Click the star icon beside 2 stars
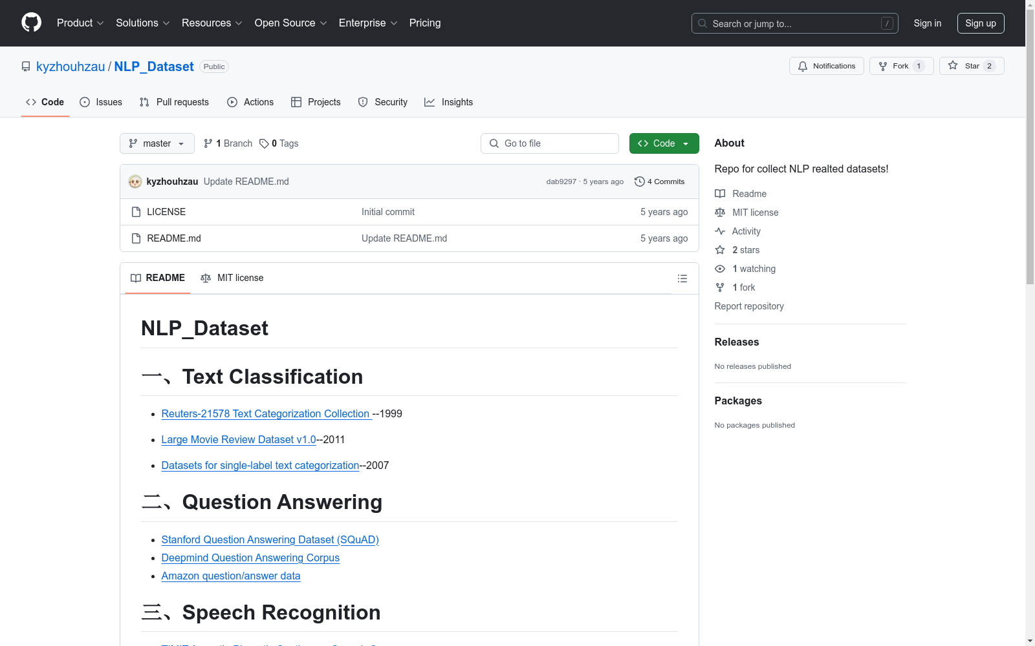Screen dimensions: 1035x646 [720, 250]
